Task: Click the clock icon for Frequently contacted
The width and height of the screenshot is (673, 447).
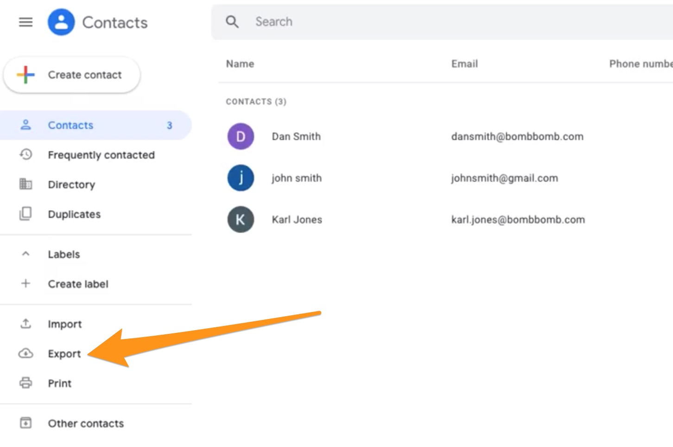Action: 26,154
